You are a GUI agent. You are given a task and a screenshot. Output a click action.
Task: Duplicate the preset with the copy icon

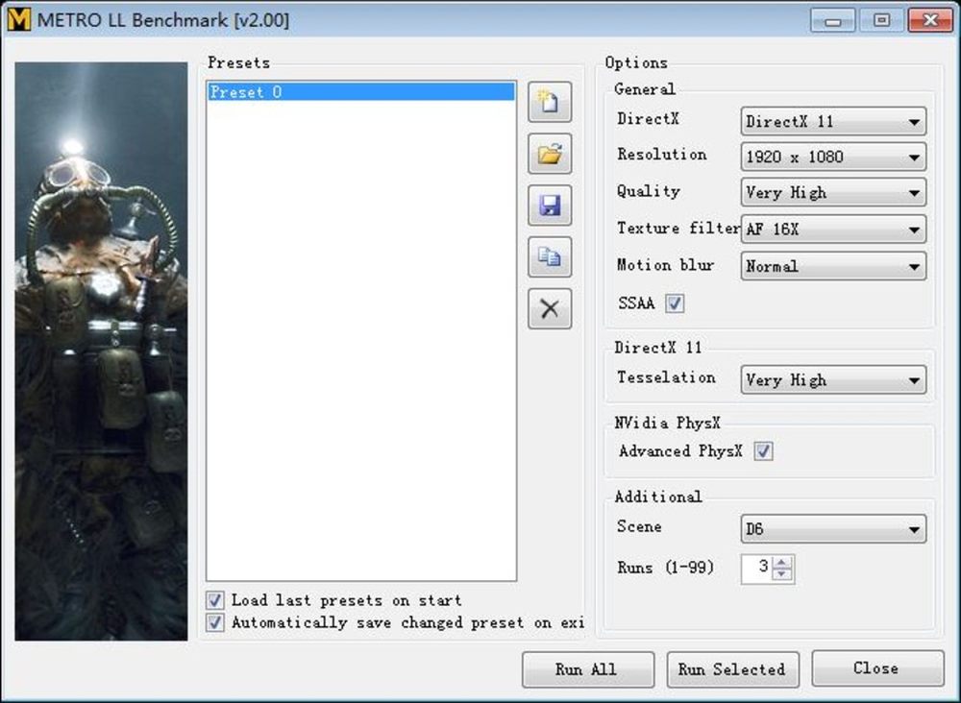550,257
